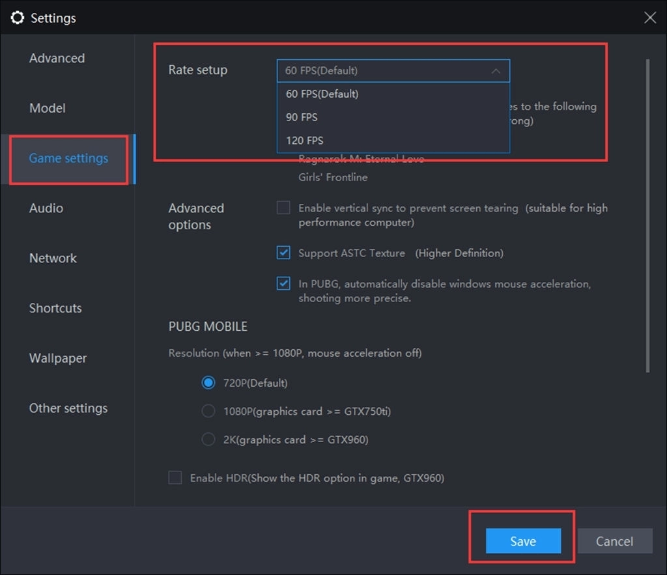Select the Game settings tab

coord(68,158)
